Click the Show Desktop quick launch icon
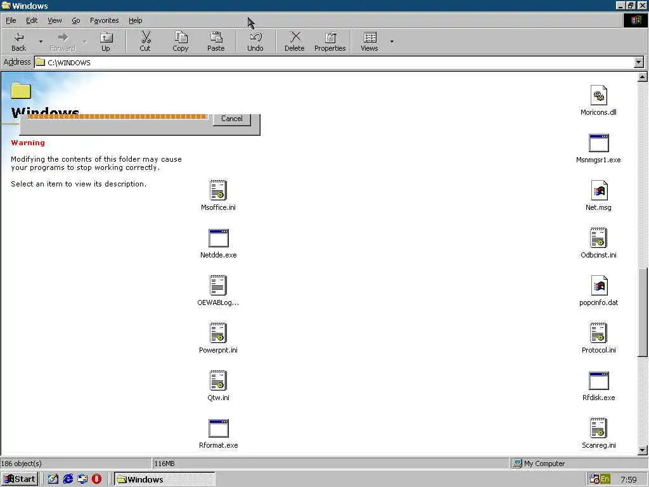The image size is (649, 487). click(53, 479)
